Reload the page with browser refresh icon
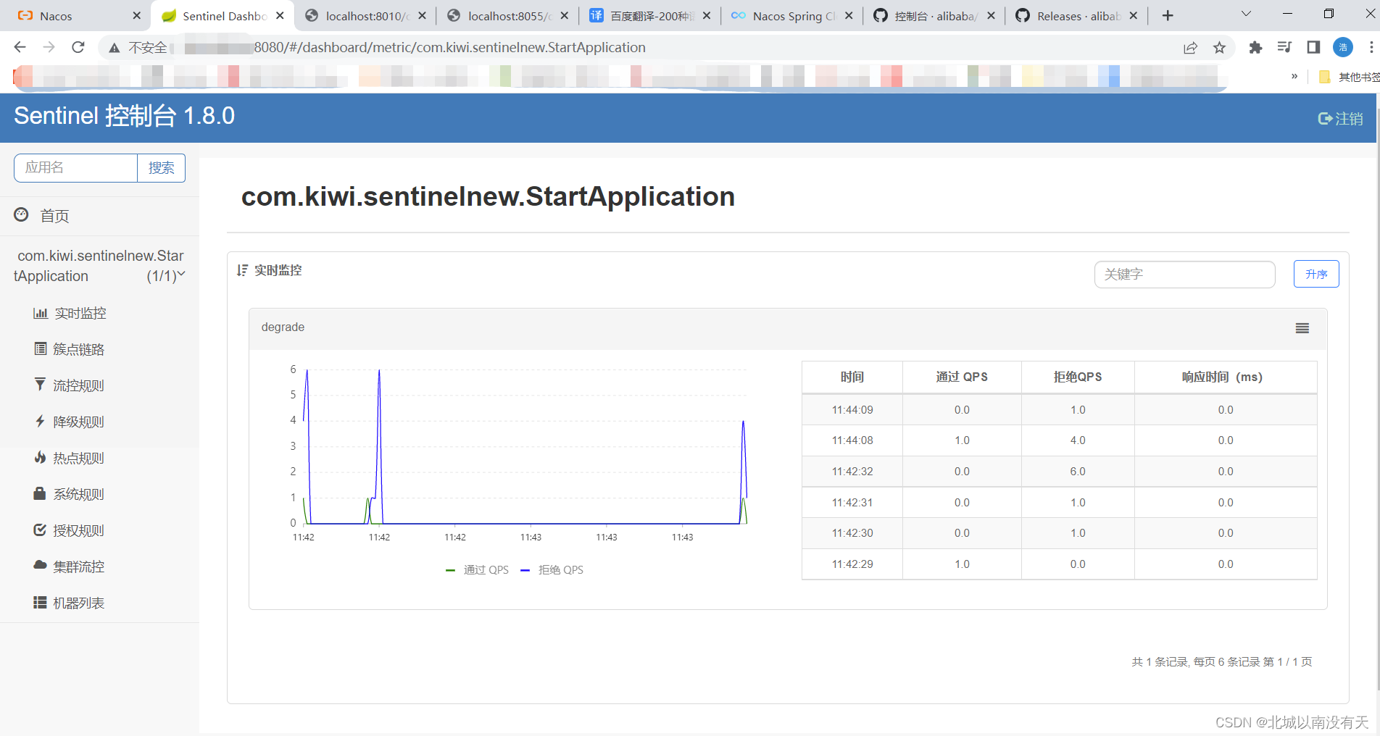 click(x=78, y=47)
